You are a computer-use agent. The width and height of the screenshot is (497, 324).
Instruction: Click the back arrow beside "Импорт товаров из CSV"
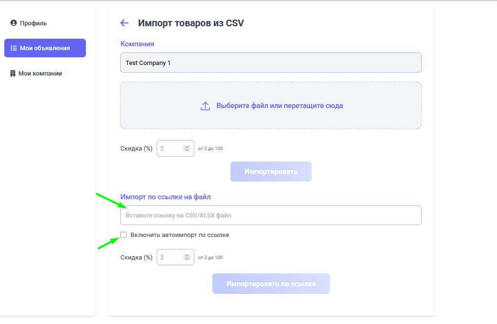point(124,22)
